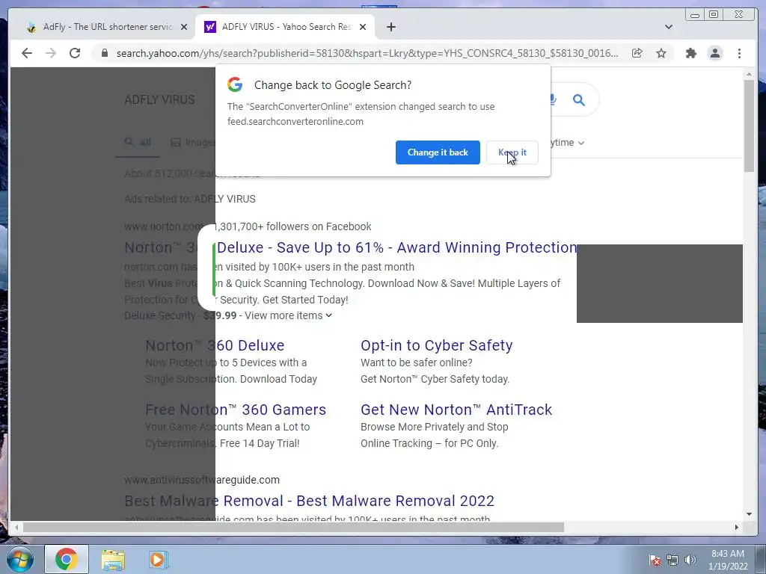Restore down the Chrome window
Viewport: 766px width, 574px height.
pos(714,15)
